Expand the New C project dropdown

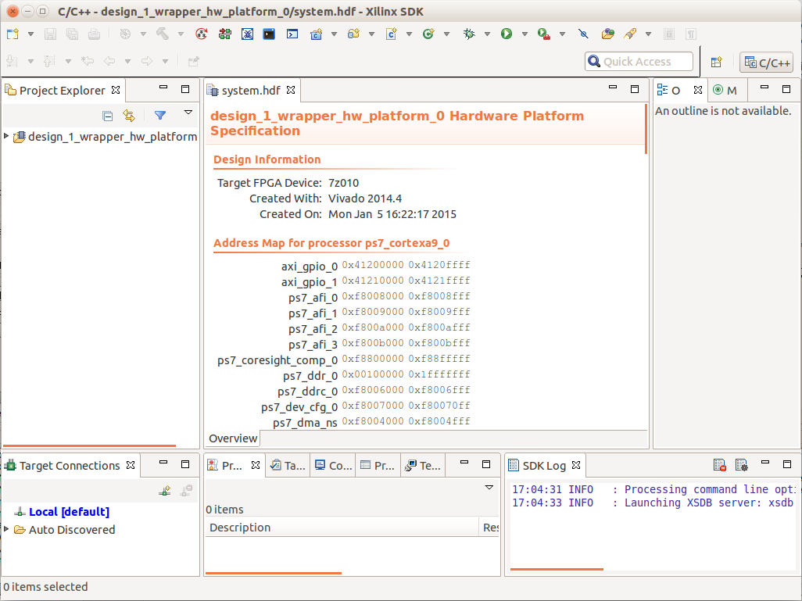(334, 34)
